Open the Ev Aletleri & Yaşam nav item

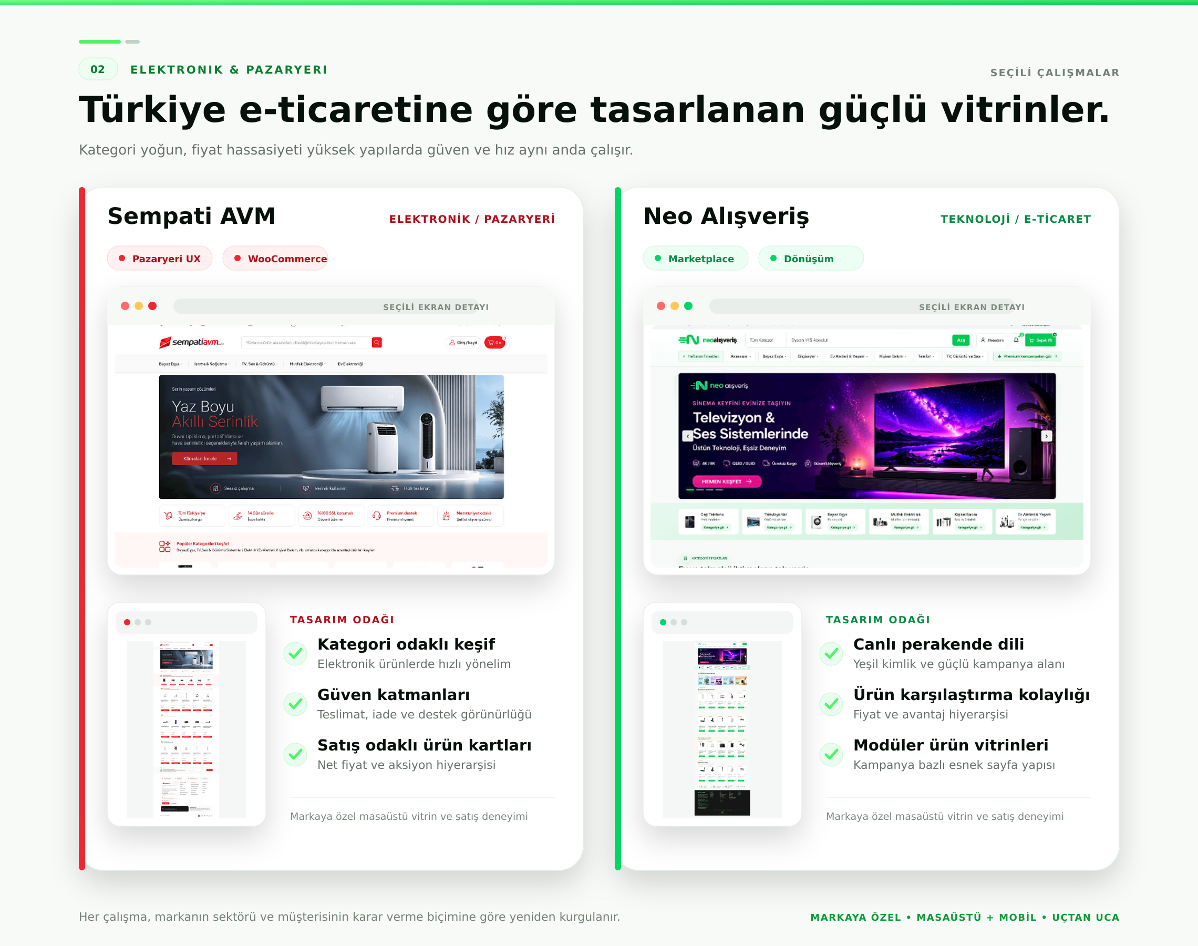tap(849, 356)
